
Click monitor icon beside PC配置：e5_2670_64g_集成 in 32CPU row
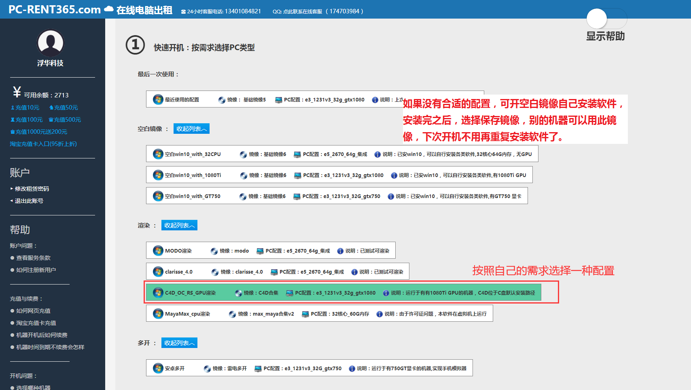coord(297,154)
